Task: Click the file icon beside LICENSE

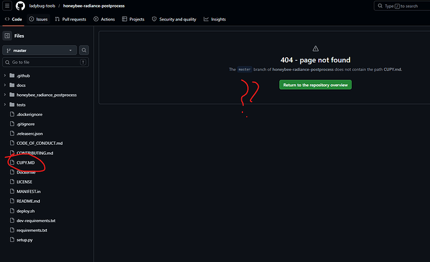Action: tap(12, 182)
